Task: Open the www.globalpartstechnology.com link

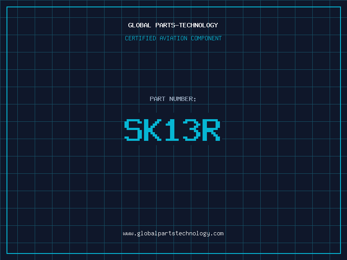Action: coord(173,234)
